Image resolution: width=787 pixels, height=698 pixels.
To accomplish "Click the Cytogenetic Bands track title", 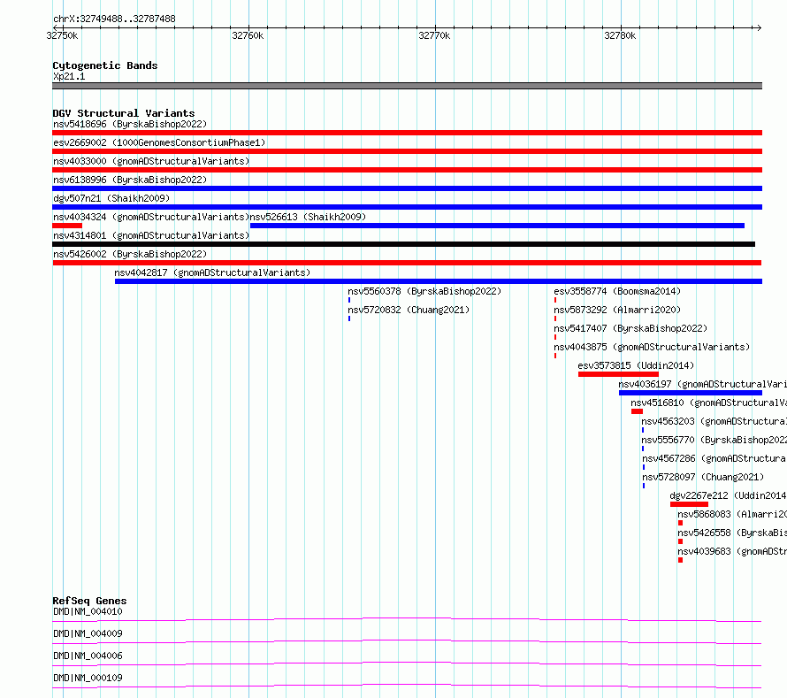I will tap(105, 65).
